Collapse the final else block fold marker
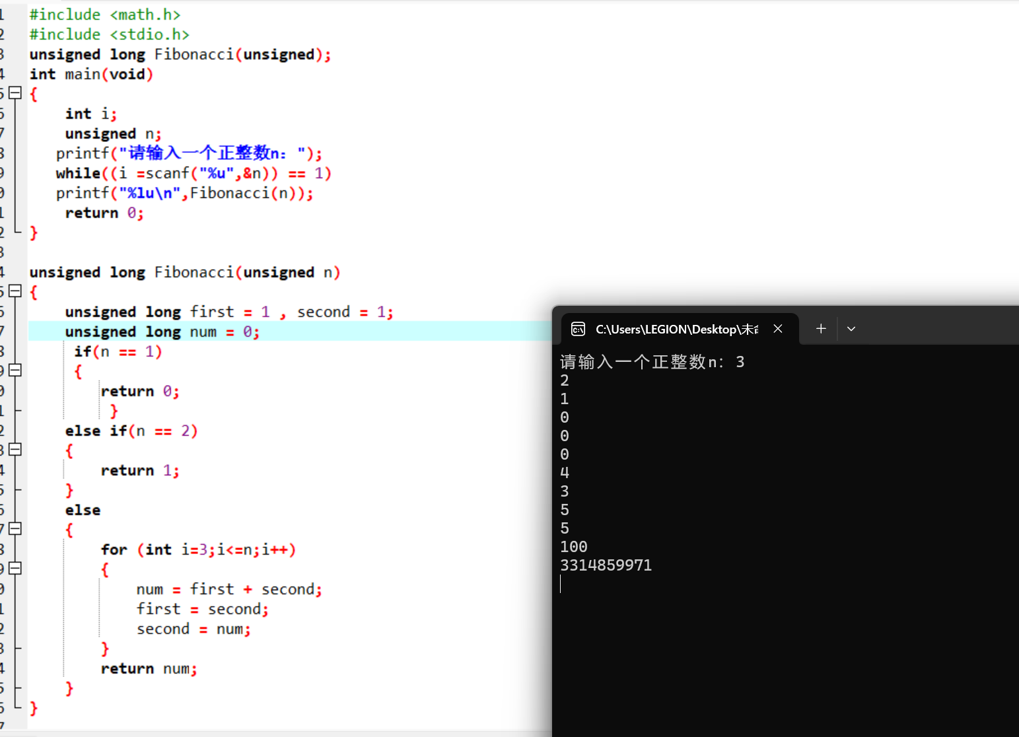This screenshot has width=1019, height=737. pos(15,529)
